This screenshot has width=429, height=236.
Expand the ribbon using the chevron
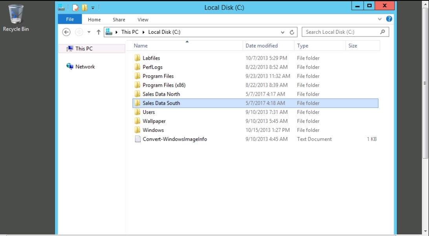[x=379, y=19]
